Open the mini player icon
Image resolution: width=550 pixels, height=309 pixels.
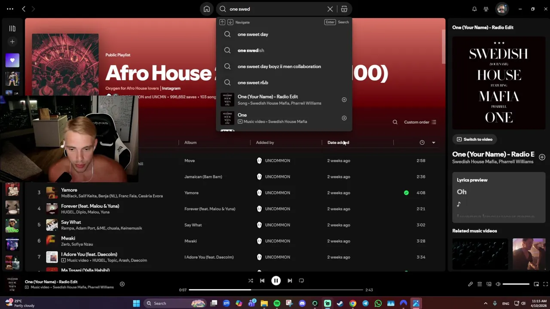(x=536, y=284)
